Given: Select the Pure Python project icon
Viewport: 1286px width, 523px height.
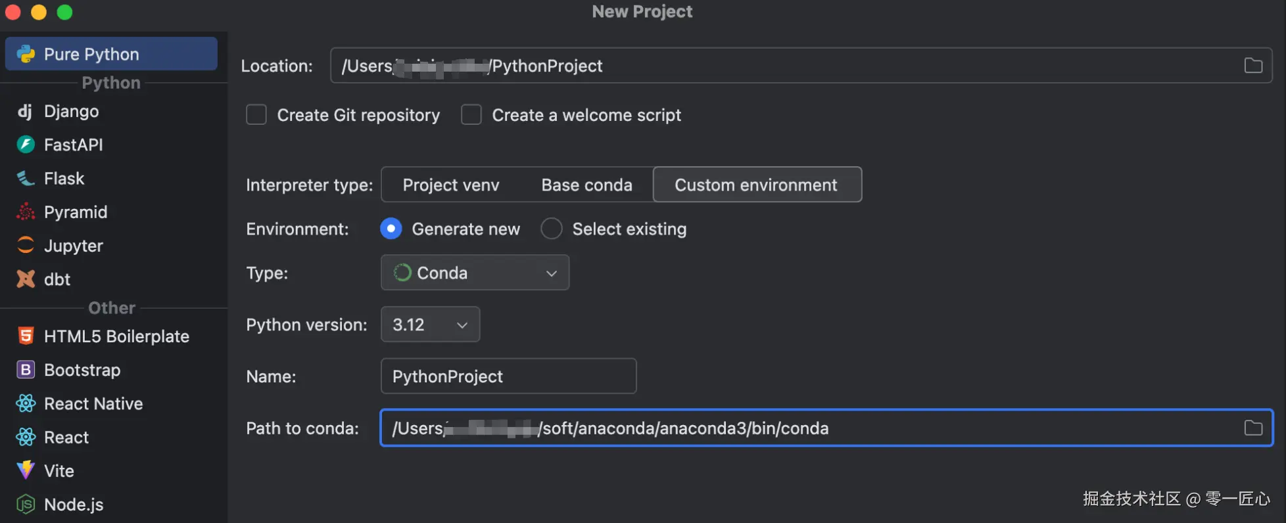Looking at the screenshot, I should 26,54.
